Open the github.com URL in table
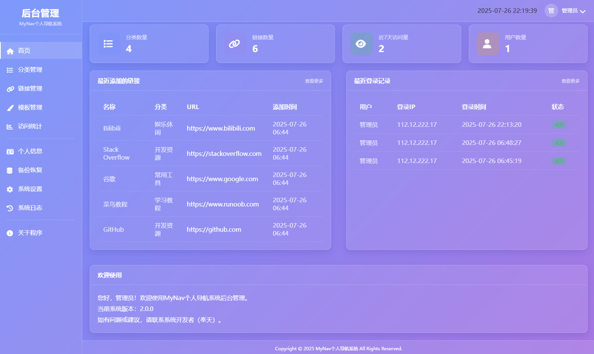Screen dimensions: 594x354 click(214, 229)
